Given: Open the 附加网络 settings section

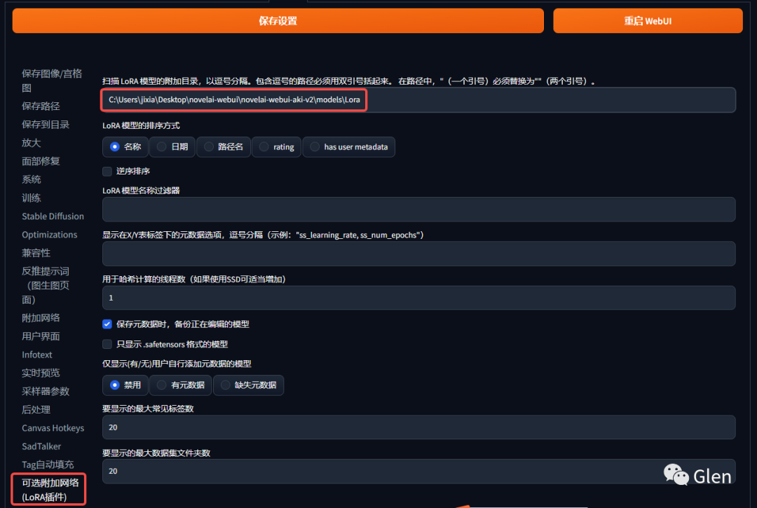Looking at the screenshot, I should [x=41, y=318].
